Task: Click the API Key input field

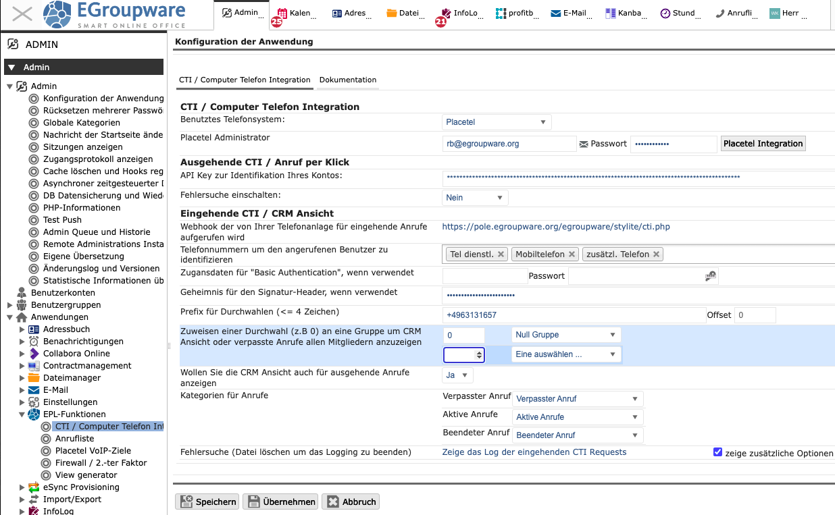Action: pyautogui.click(x=638, y=178)
